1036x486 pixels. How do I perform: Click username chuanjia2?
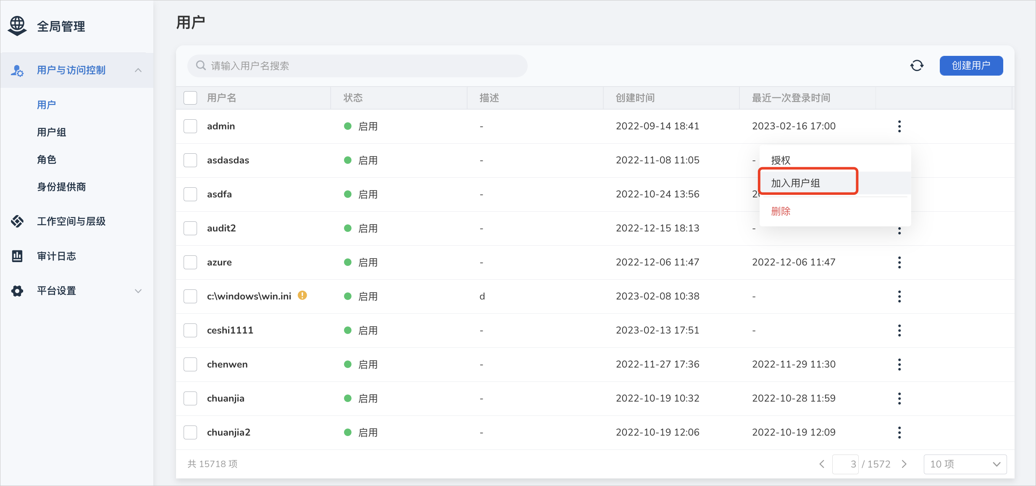[229, 433]
